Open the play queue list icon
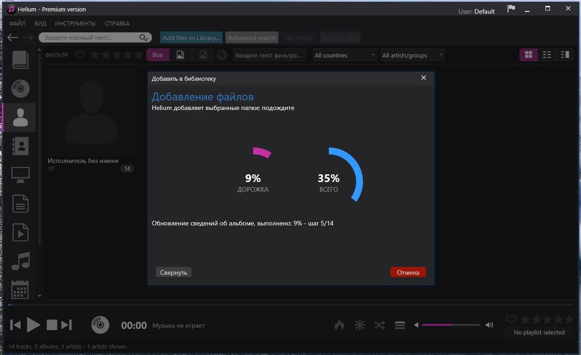The height and width of the screenshot is (355, 581). (x=400, y=325)
